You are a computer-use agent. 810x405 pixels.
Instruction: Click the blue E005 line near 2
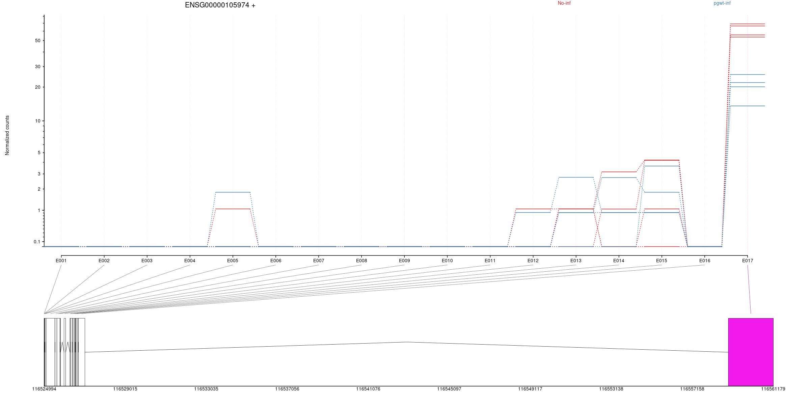(x=233, y=192)
